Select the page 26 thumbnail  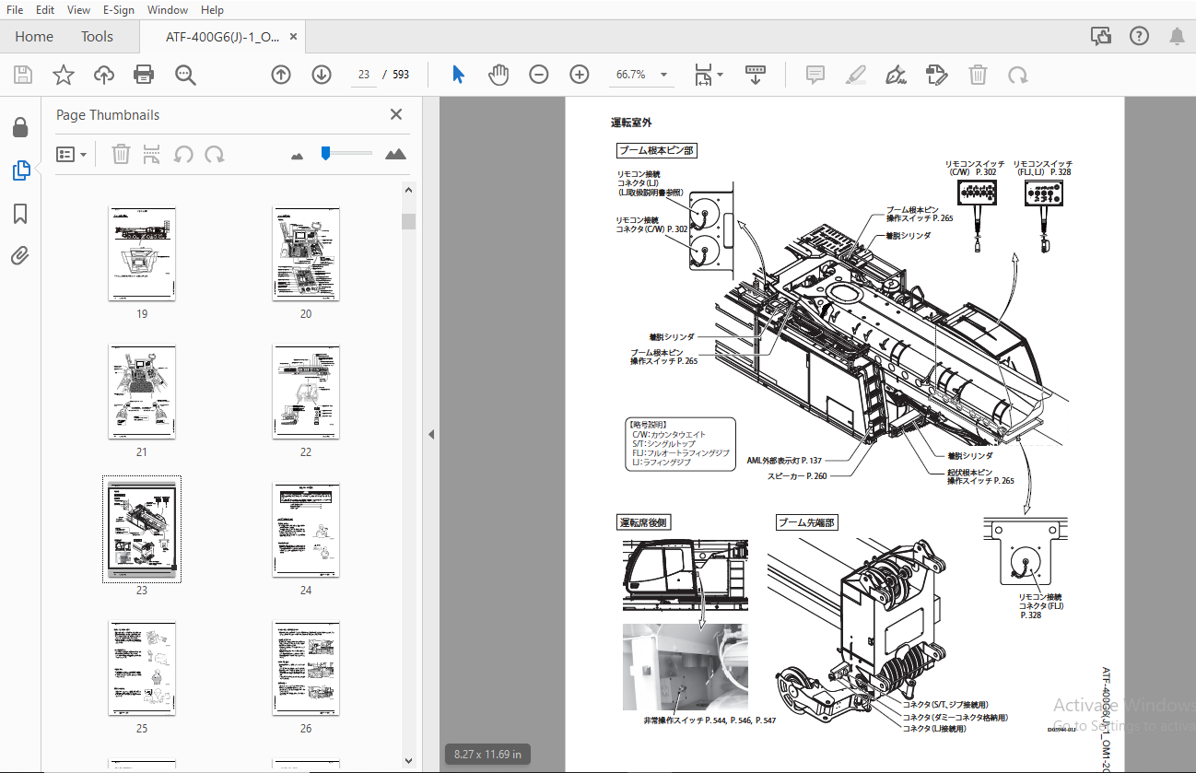click(x=306, y=668)
